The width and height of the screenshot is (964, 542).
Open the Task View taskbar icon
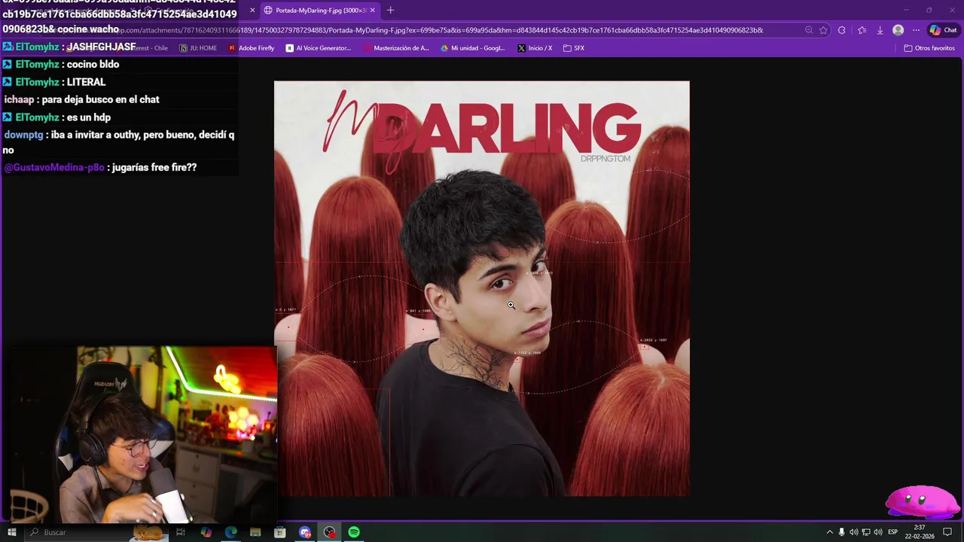181,532
